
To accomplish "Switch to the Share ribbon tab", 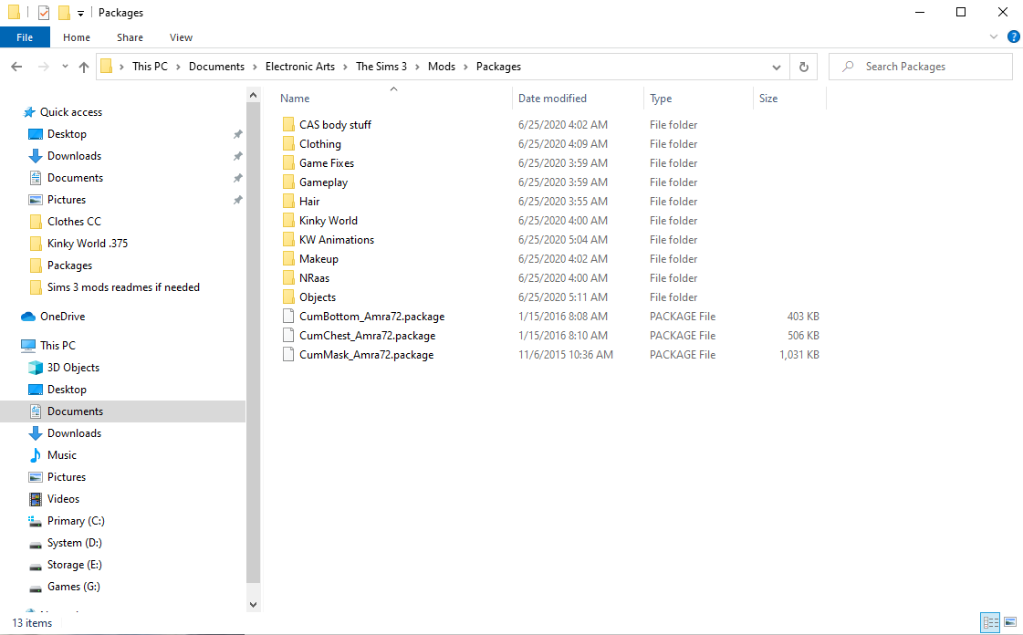I will click(x=130, y=37).
